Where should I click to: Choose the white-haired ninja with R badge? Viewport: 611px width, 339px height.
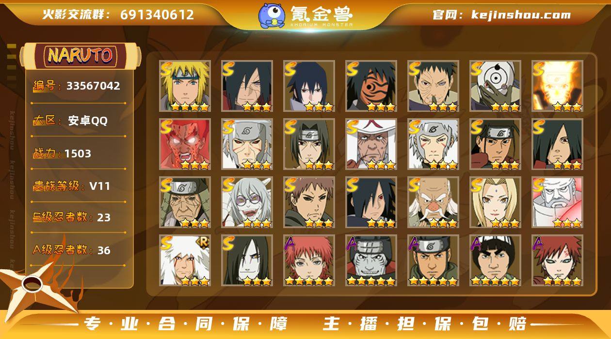185,260
